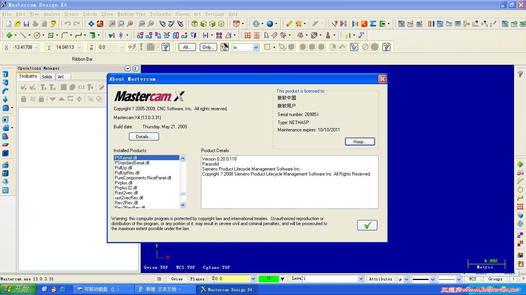Click the globe wireframe icon
Screen dimensions: 526x295
click(256, 24)
